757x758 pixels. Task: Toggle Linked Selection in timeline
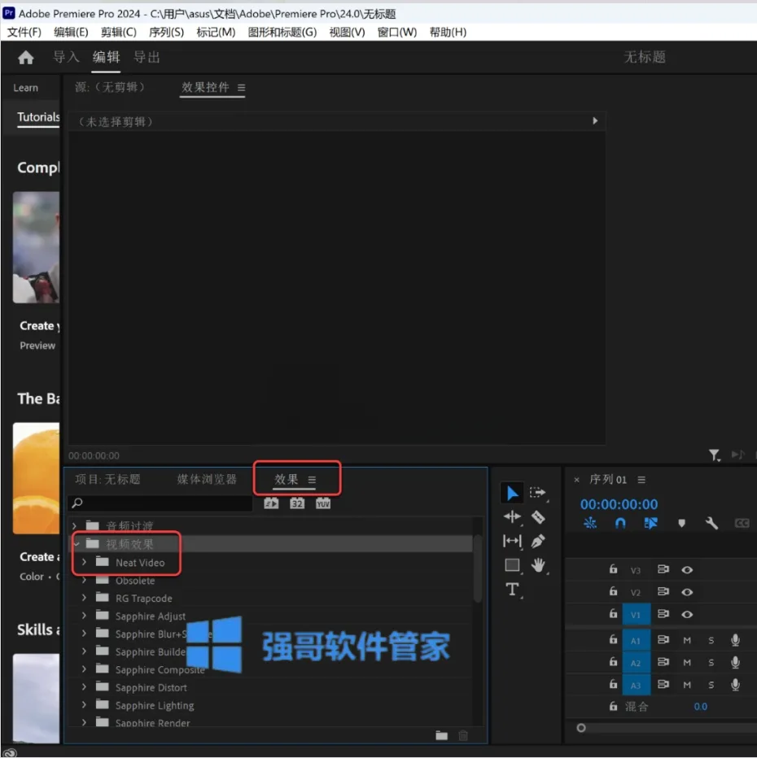click(651, 523)
